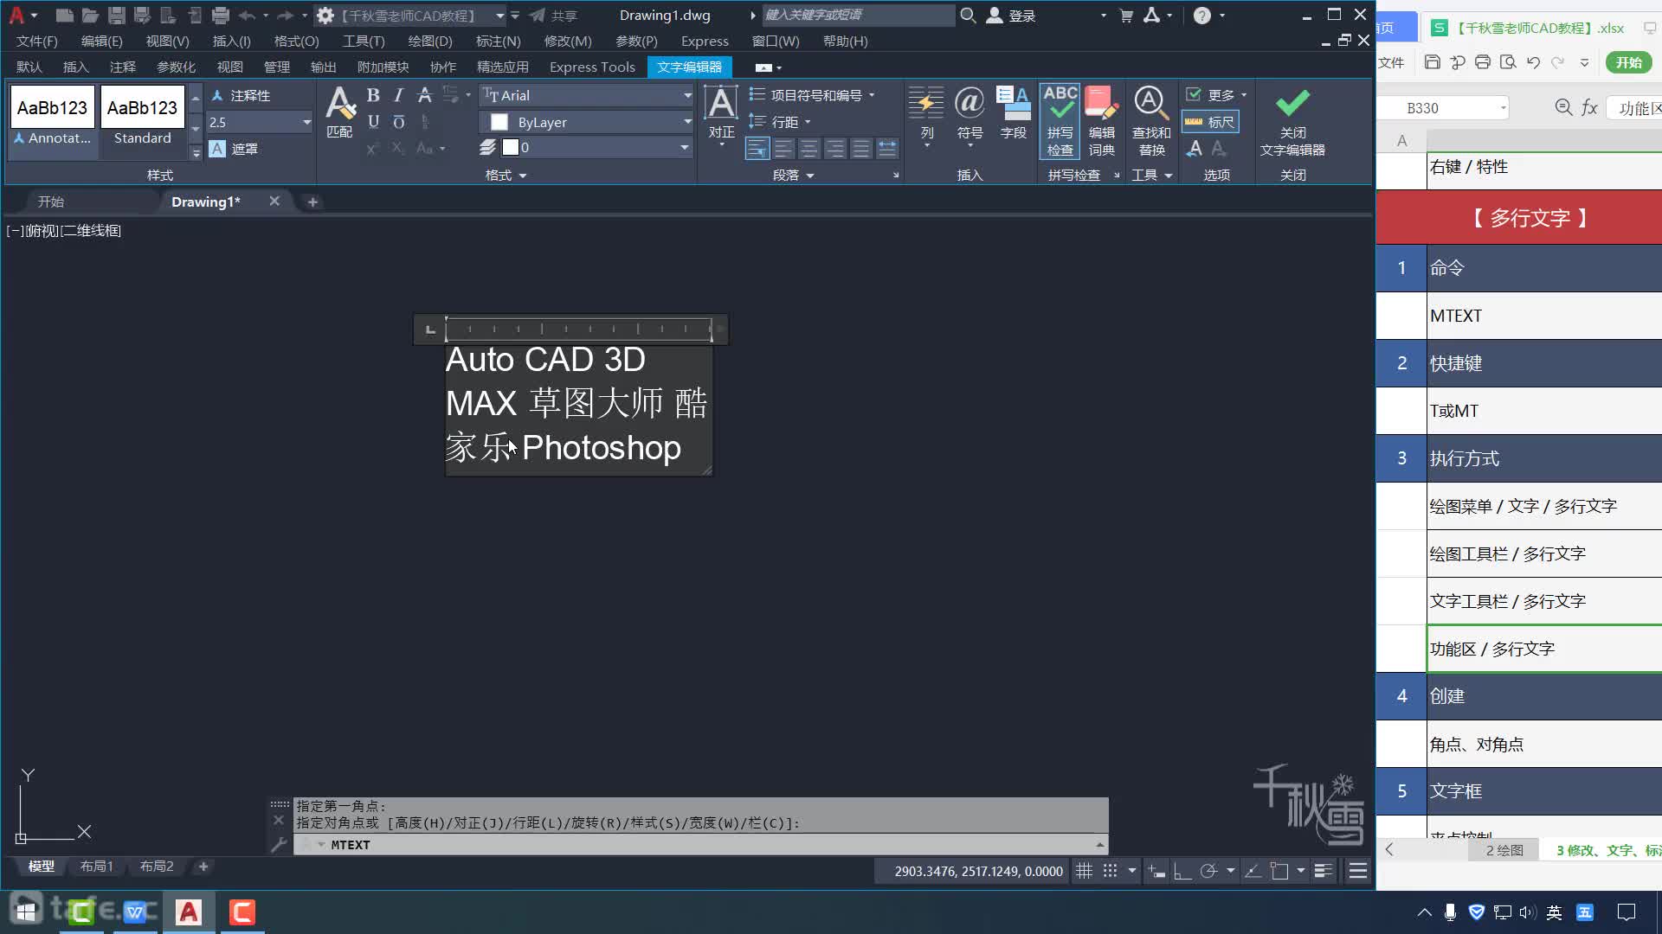1662x934 pixels.
Task: Click the Save icon in quick access toolbar
Action: click(x=116, y=15)
